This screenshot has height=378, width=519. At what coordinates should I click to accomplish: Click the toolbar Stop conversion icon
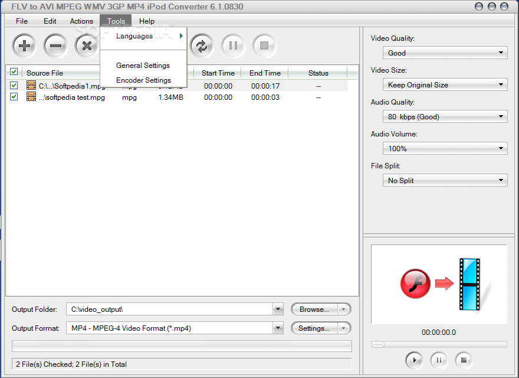click(x=264, y=45)
